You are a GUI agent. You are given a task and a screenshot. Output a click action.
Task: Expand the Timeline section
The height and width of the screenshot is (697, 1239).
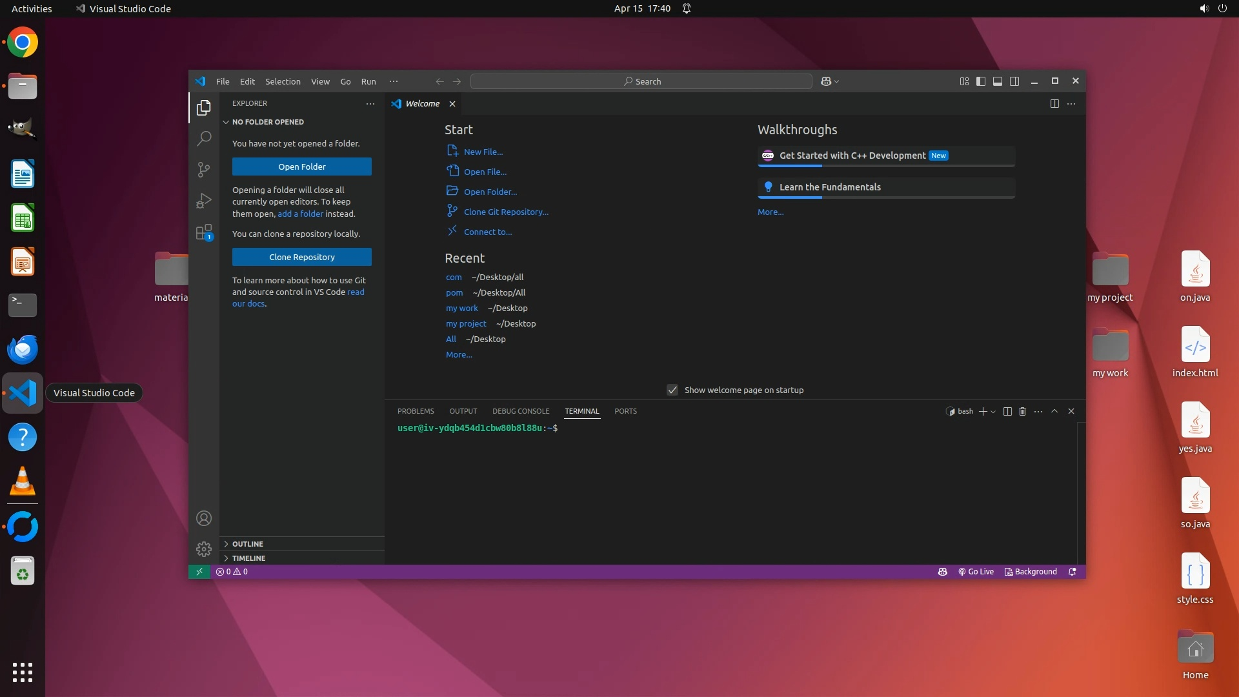pos(249,558)
